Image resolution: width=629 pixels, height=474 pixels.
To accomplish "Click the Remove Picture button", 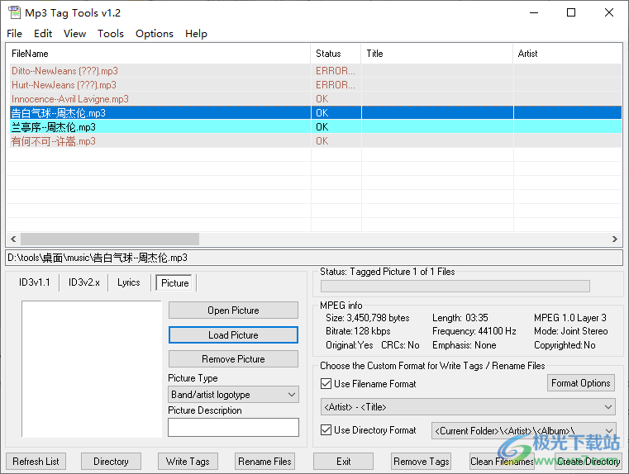I will 233,359.
